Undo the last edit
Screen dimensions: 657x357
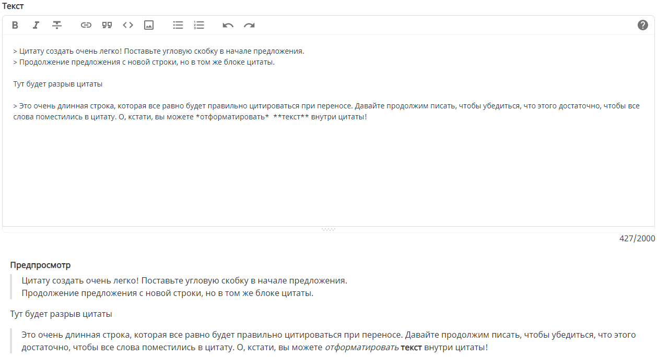228,25
